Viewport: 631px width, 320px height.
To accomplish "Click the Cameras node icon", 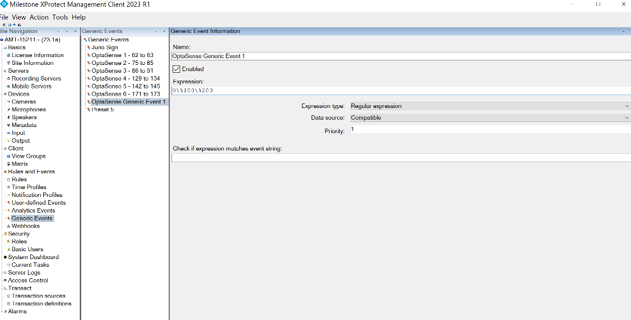I will click(8, 102).
